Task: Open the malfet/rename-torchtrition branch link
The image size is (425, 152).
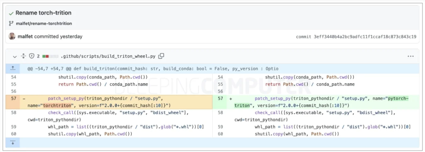Action: pyautogui.click(x=44, y=24)
